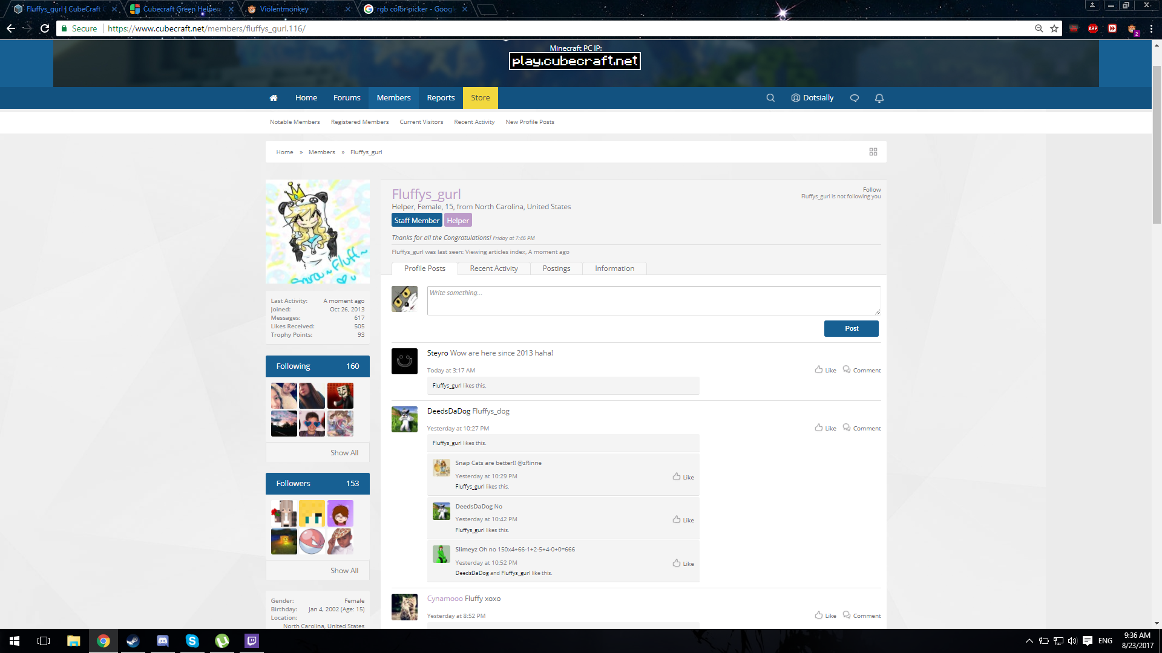Open the Forums nav item
Viewport: 1162px width, 653px height.
pos(347,98)
